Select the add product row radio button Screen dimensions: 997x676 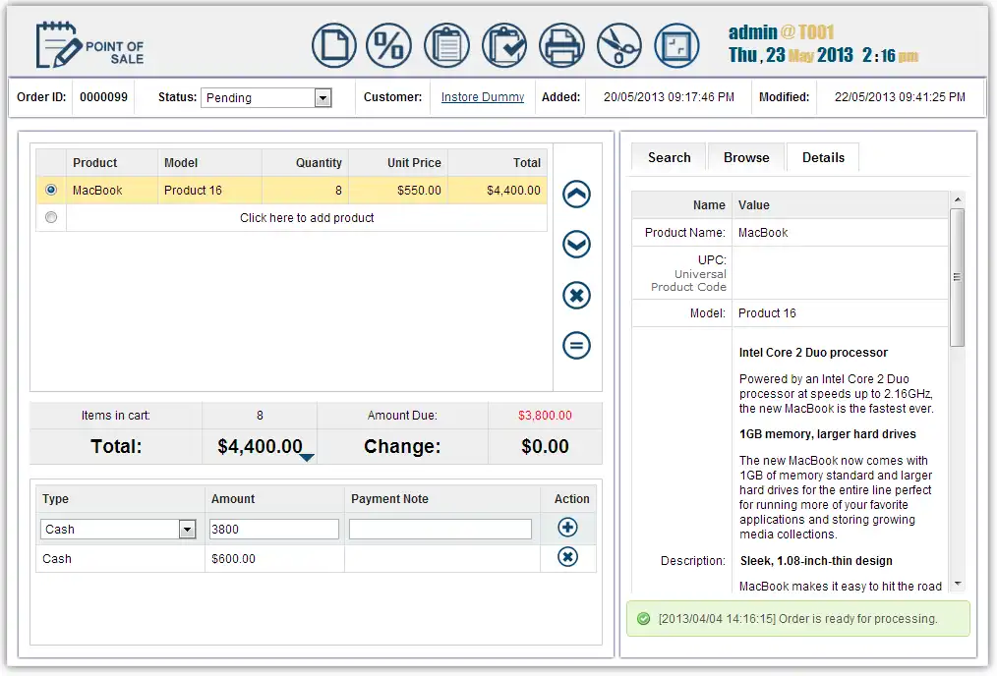tap(51, 217)
